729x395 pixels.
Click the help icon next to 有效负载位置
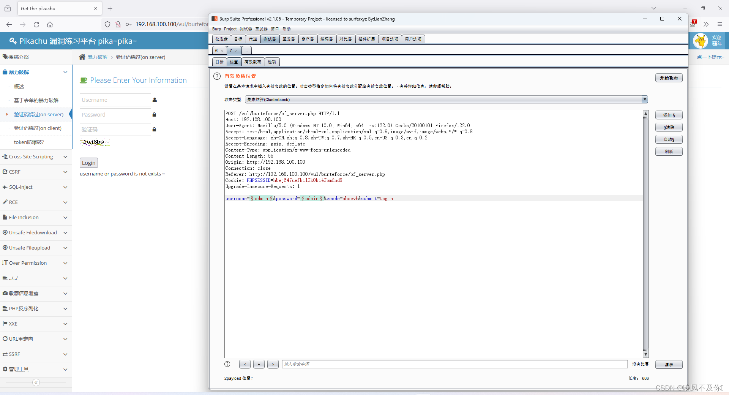(x=217, y=76)
